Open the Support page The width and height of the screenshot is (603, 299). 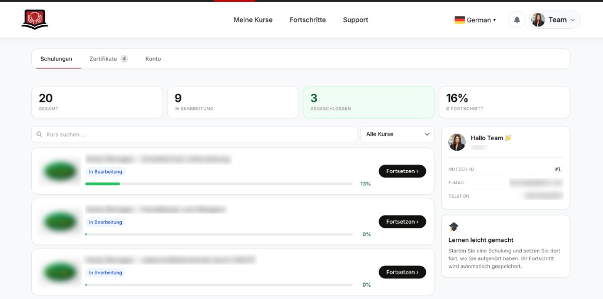tap(355, 20)
